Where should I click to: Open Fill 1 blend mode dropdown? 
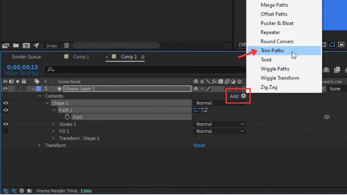pyautogui.click(x=219, y=131)
